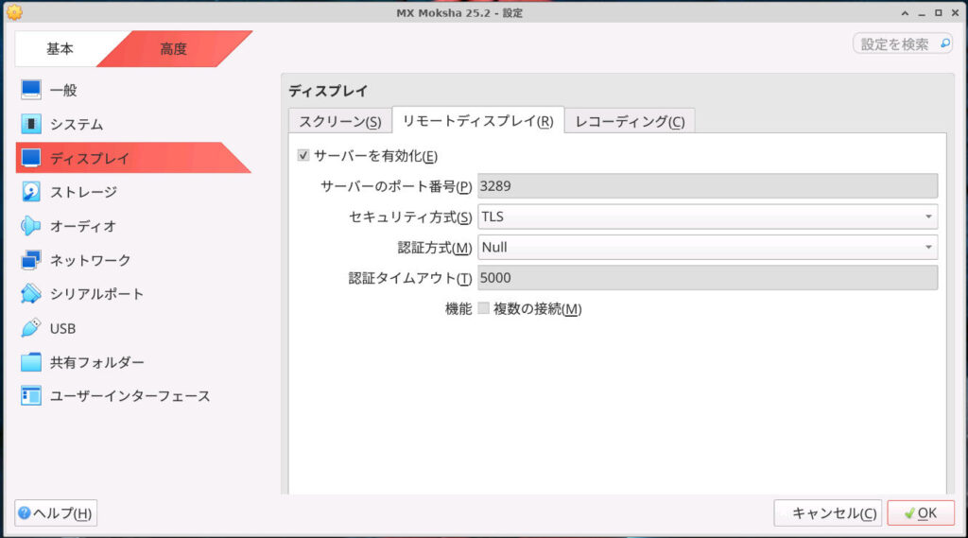Click the ヘルプ(H) button

[56, 512]
